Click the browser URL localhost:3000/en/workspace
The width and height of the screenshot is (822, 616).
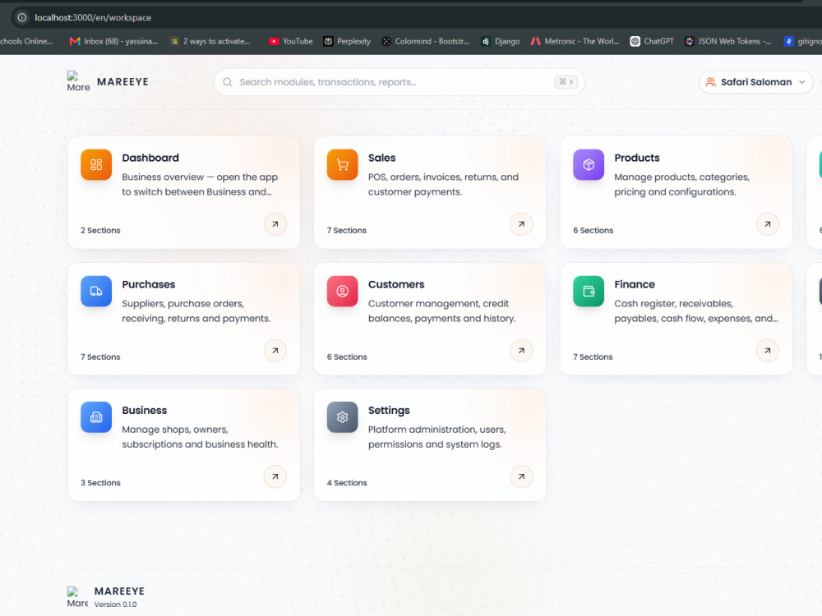[x=94, y=17]
